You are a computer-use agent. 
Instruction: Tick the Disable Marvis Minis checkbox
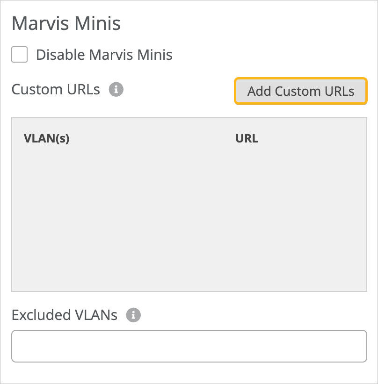20,55
